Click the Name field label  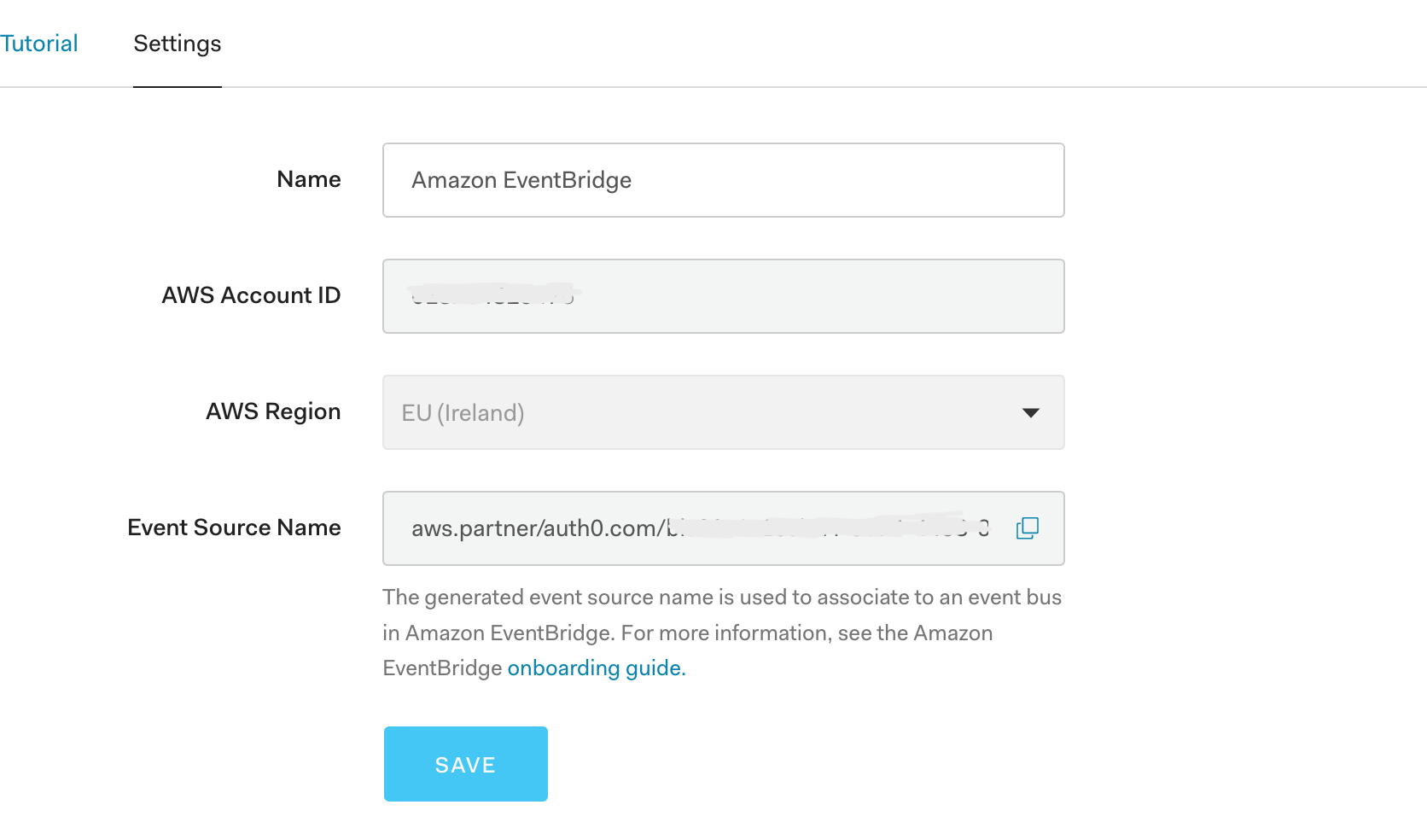308,179
